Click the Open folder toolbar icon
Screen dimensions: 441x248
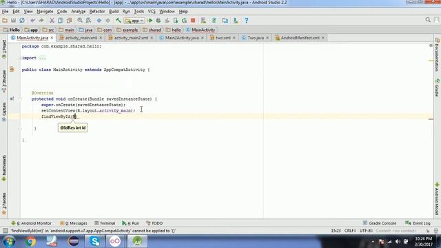point(5,21)
